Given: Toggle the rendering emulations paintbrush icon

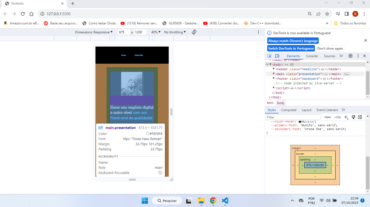Looking at the screenshot, I should pyautogui.click(x=353, y=117).
